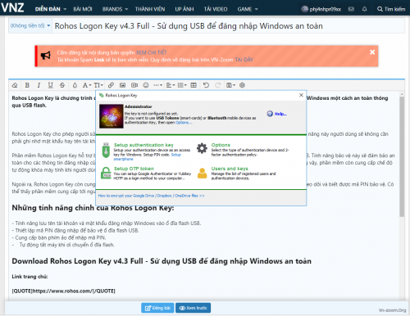Image resolution: width=410 pixels, height=316 pixels.
Task: Go to BÀI MỚI
Action: pos(83,9)
